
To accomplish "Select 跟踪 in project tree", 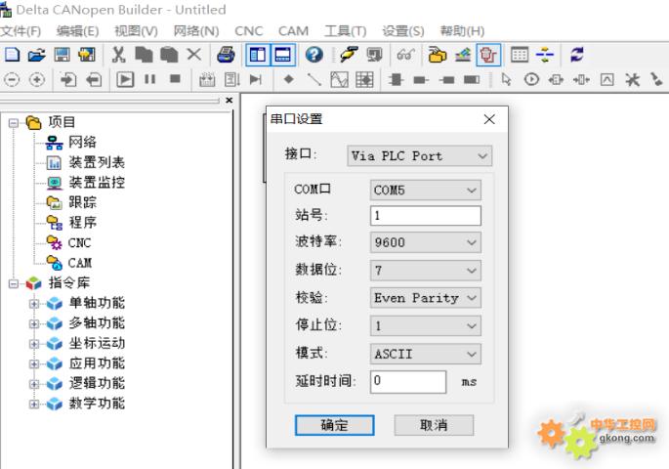I will coord(82,202).
